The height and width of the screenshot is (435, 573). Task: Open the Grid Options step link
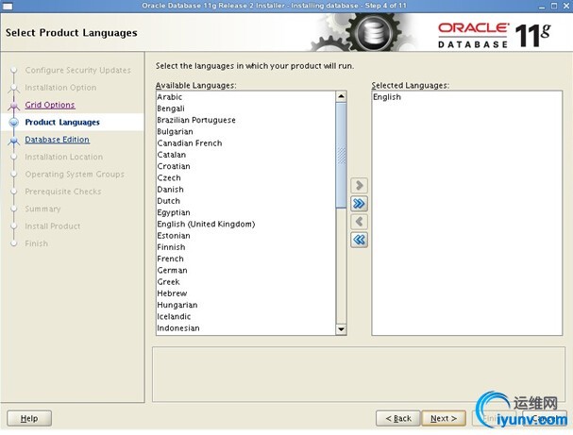point(50,105)
